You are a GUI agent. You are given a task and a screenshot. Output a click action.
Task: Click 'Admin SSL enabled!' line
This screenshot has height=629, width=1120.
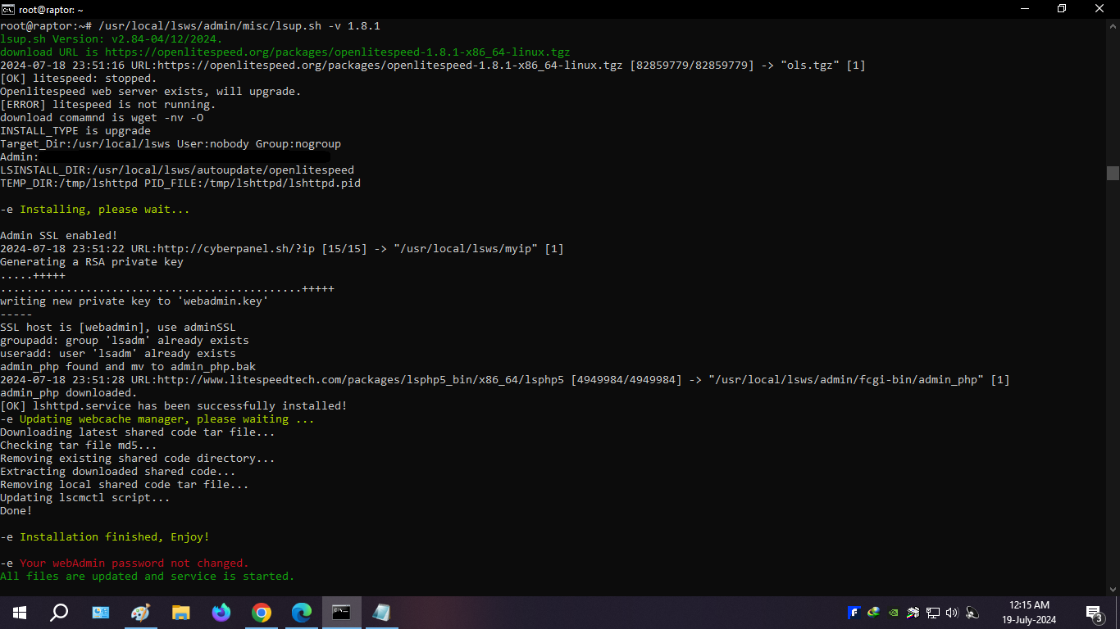point(59,236)
